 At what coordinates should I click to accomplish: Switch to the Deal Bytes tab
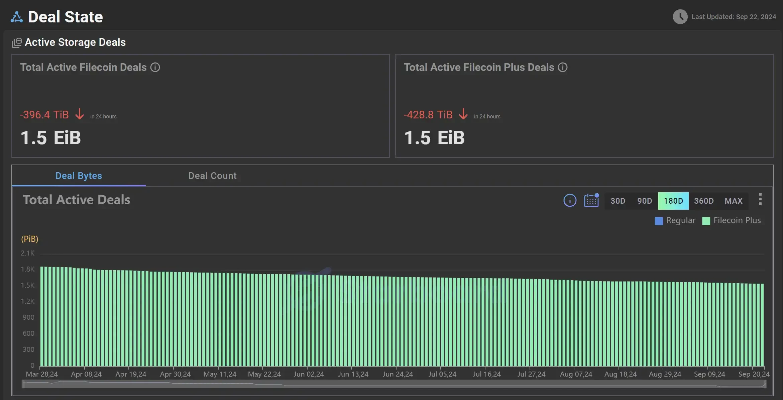79,176
